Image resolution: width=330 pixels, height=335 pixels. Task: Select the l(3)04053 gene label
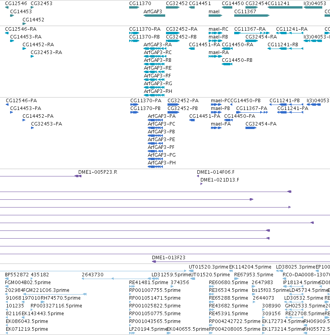(315, 3)
